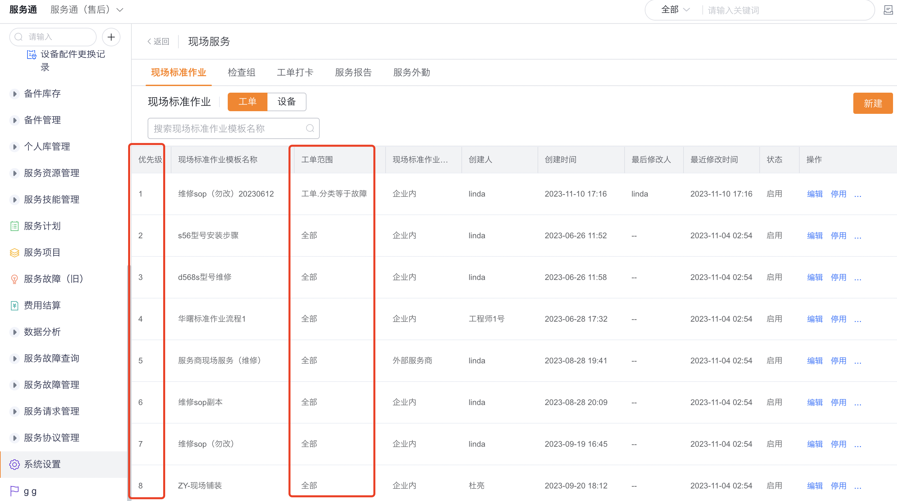Click the 新建 button
Viewport: 897px width, 501px height.
pyautogui.click(x=873, y=103)
